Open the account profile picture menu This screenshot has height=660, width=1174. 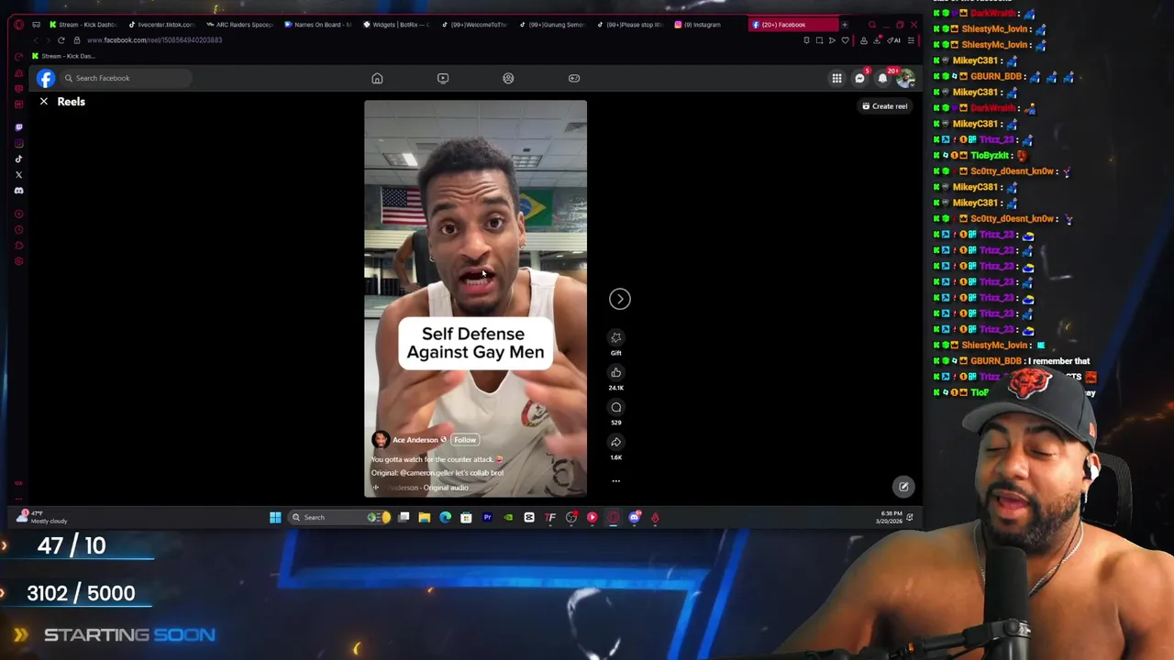click(905, 79)
